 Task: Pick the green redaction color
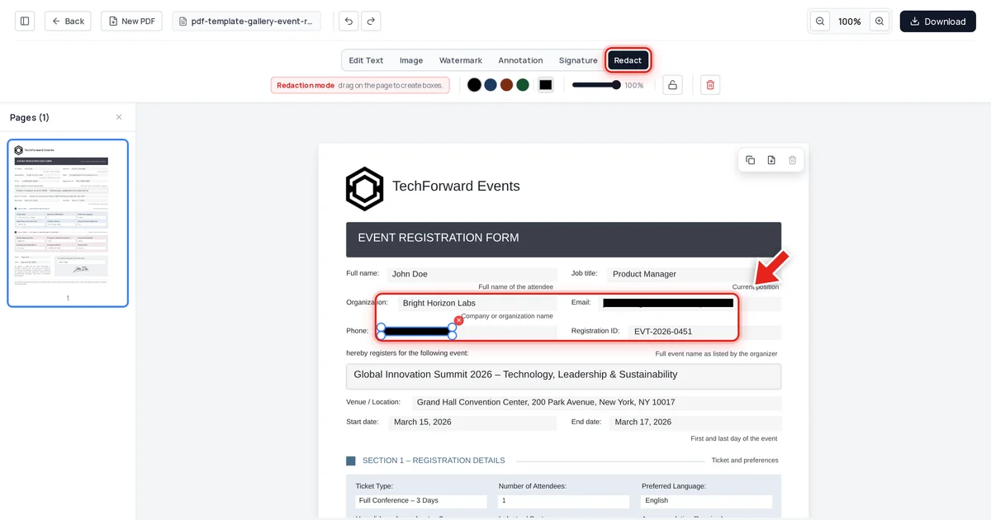[x=523, y=85]
